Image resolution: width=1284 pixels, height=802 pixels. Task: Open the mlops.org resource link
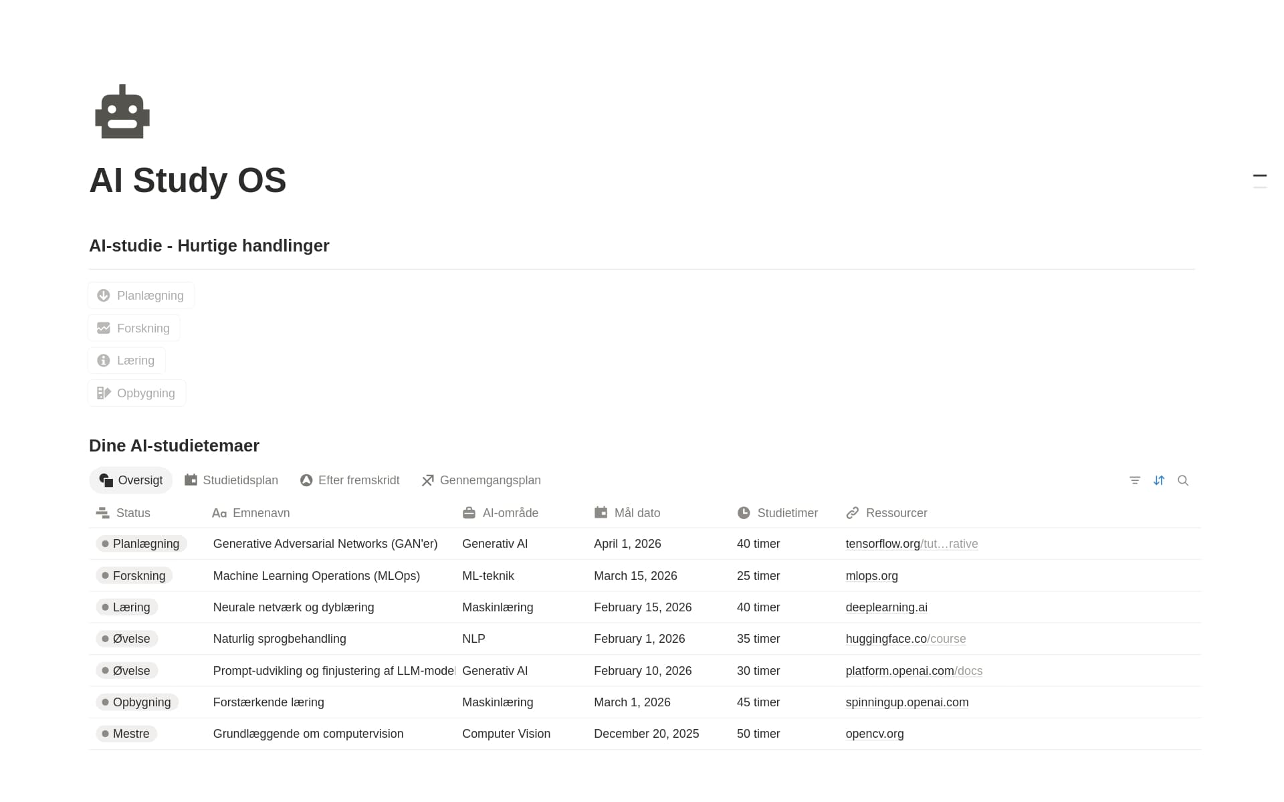871,576
